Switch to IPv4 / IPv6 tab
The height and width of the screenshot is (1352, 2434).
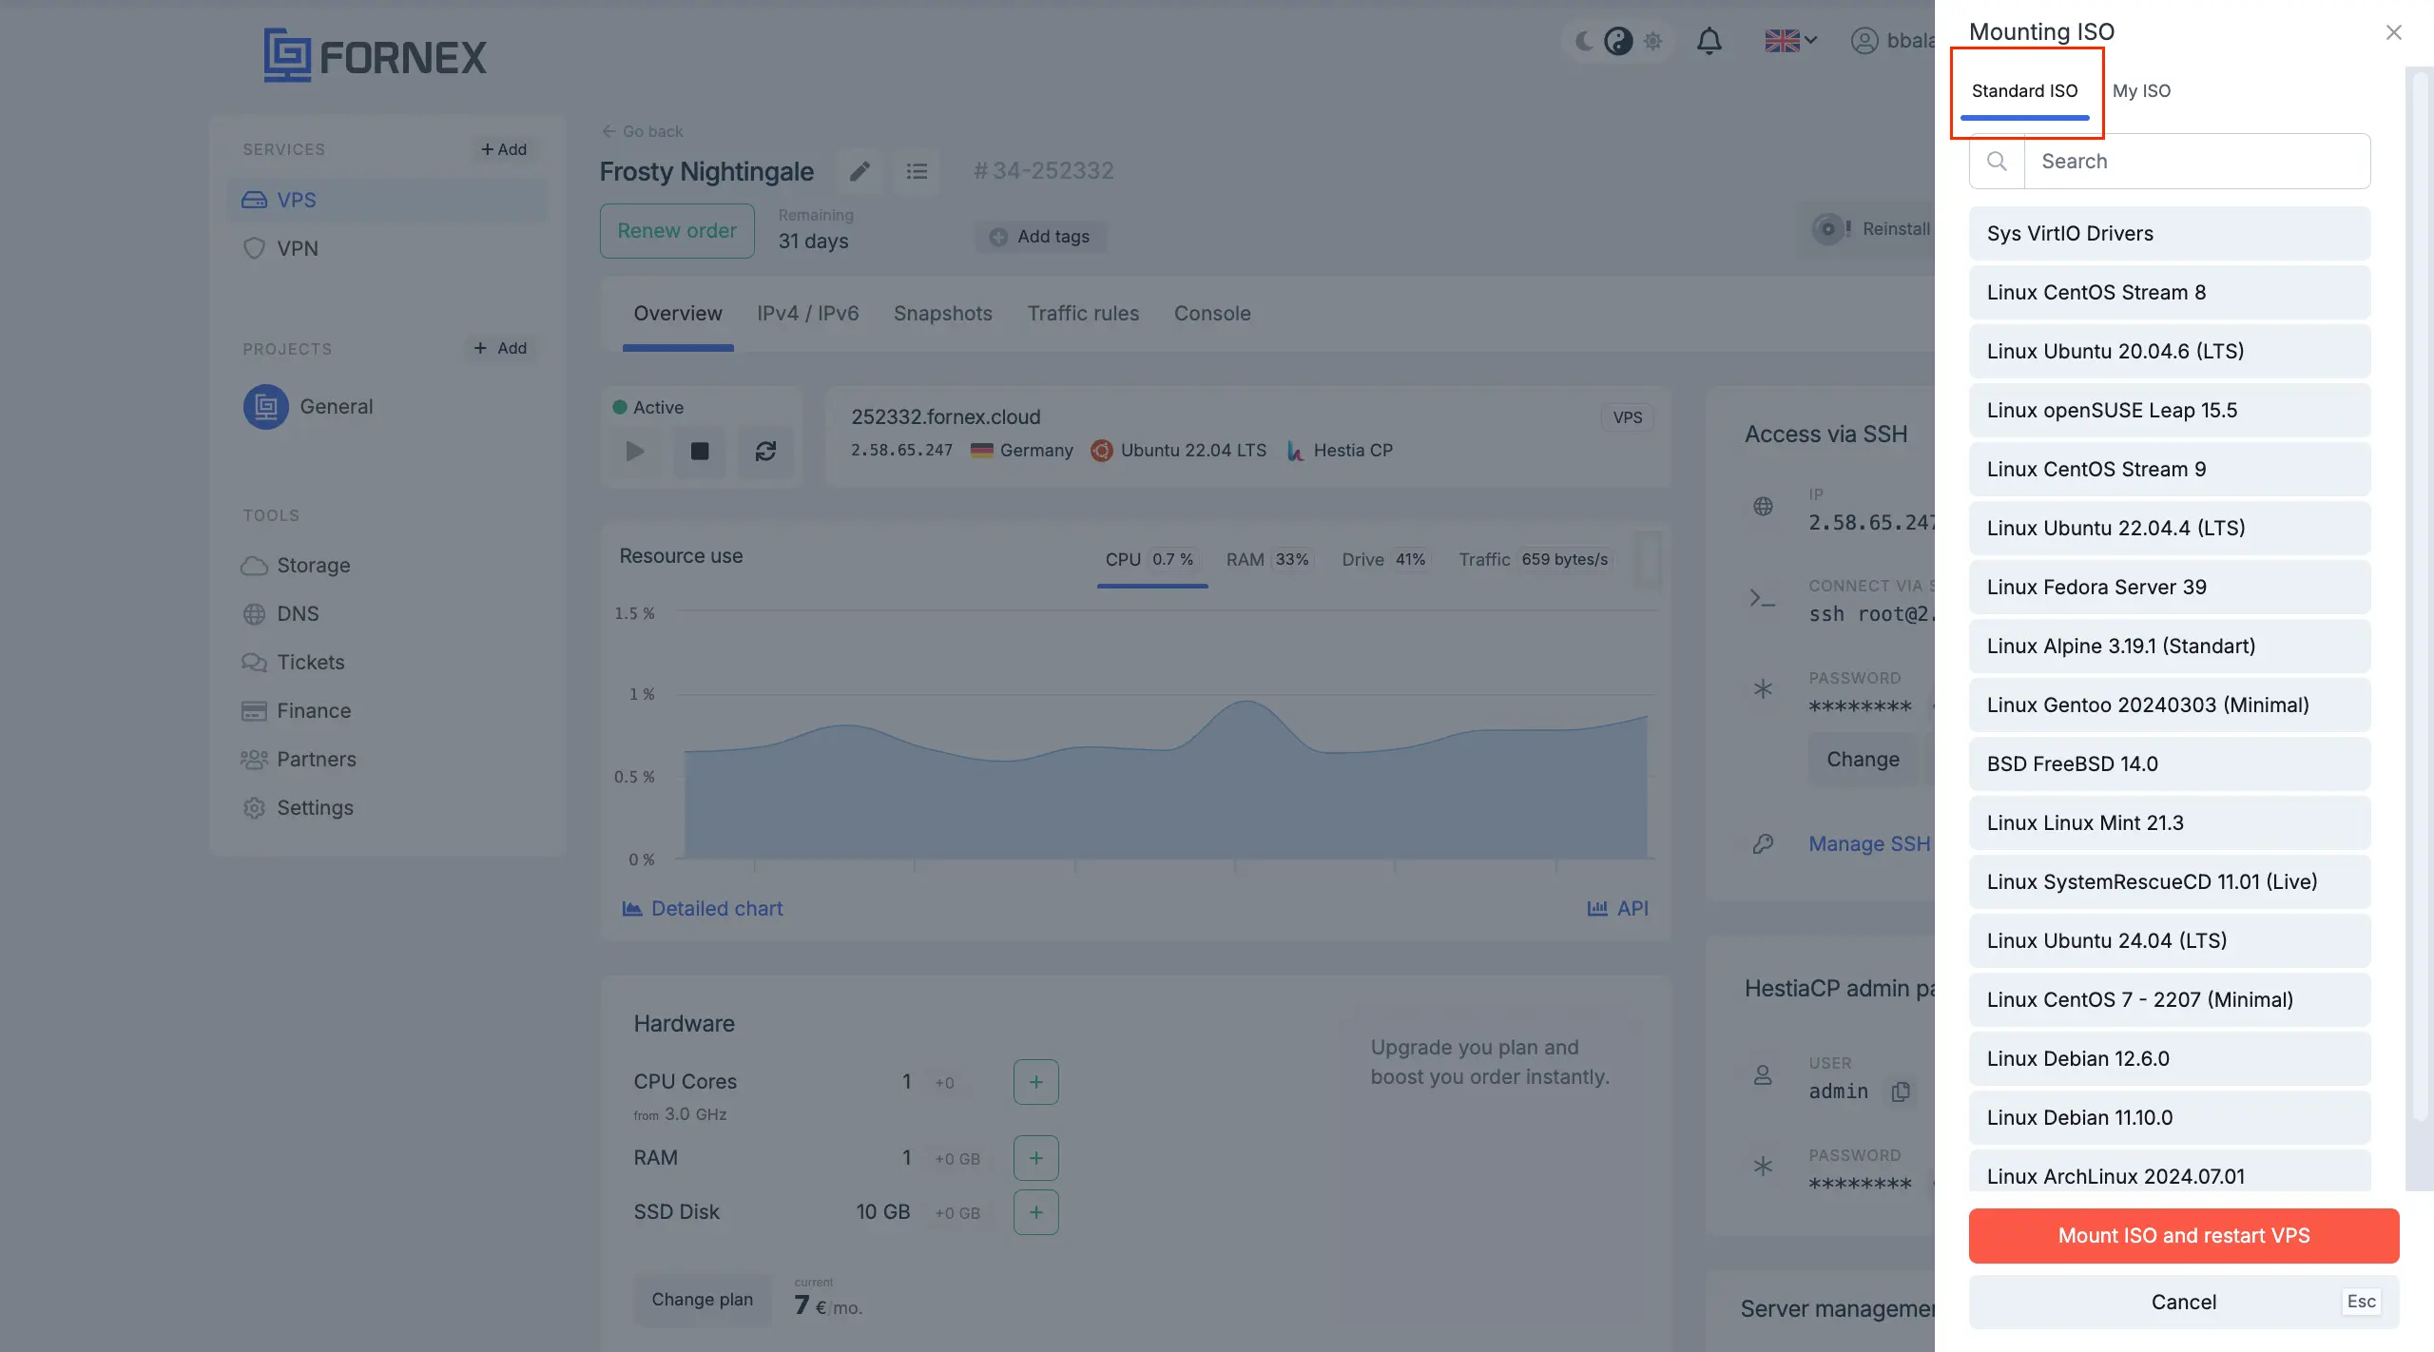[808, 314]
